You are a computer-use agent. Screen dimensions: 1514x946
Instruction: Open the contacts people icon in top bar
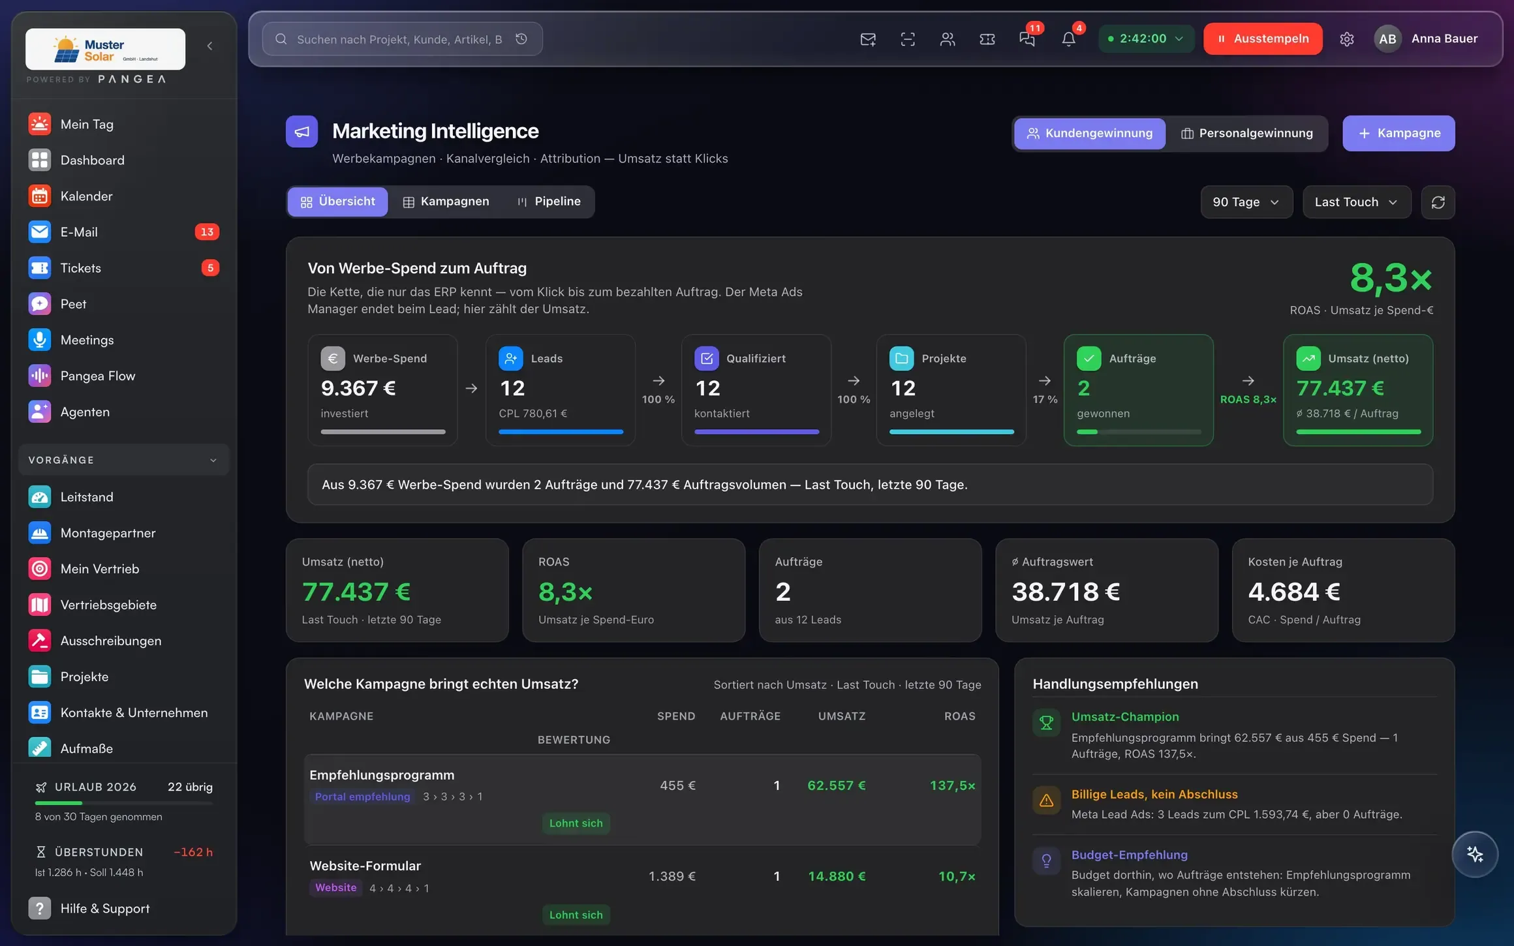pyautogui.click(x=948, y=39)
